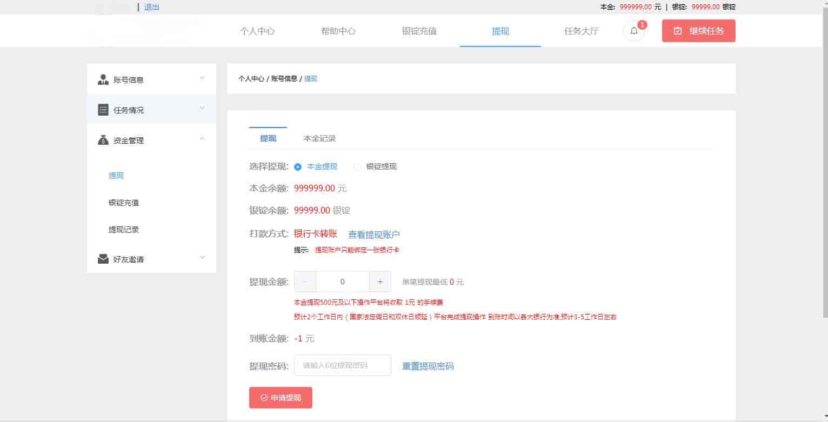Click the 资金管理 money bag icon

pos(103,140)
